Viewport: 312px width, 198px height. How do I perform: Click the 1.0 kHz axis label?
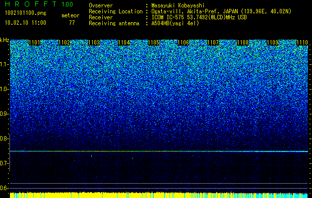[x=4, y=89]
